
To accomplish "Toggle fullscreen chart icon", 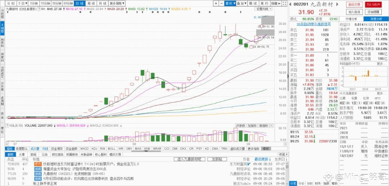I will click(284, 4).
